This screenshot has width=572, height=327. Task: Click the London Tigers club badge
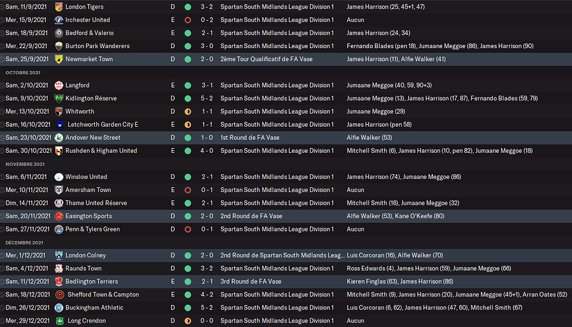(59, 7)
